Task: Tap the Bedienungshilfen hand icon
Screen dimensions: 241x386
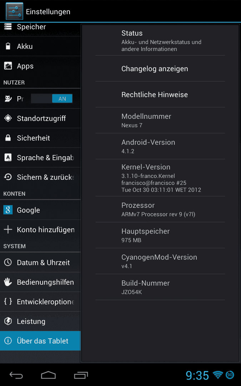Action: click(8, 282)
